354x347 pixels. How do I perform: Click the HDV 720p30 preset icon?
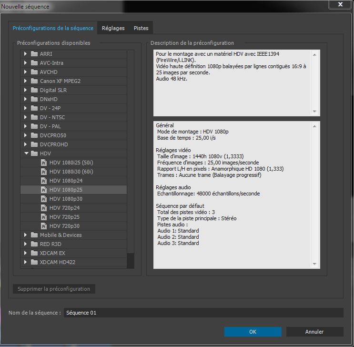click(x=44, y=226)
